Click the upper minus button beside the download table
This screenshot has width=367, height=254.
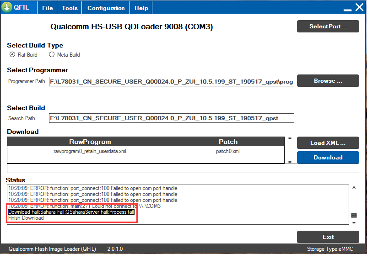pos(290,138)
